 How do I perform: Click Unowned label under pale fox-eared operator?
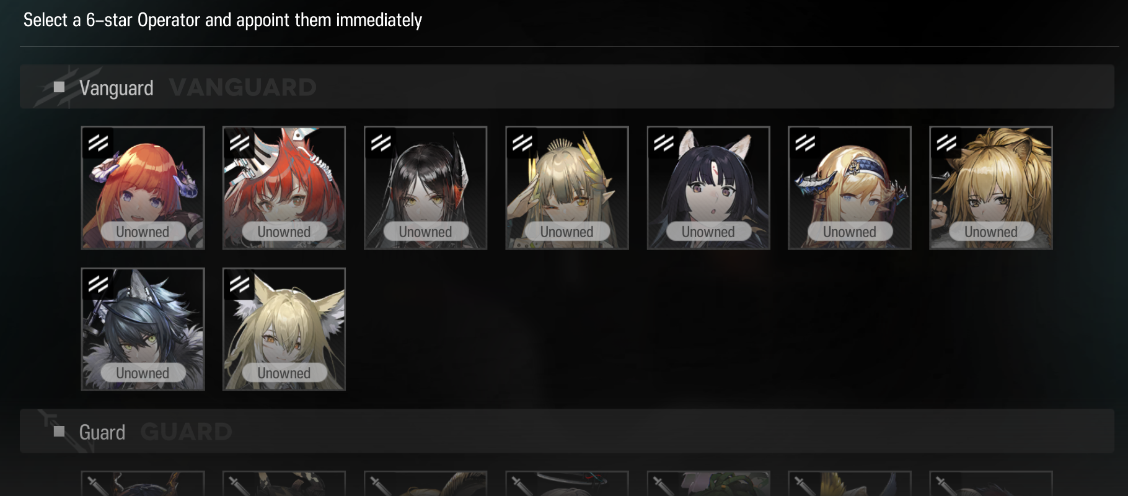pyautogui.click(x=284, y=373)
